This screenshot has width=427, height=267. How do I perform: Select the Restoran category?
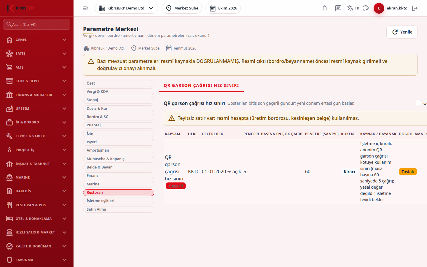119,193
